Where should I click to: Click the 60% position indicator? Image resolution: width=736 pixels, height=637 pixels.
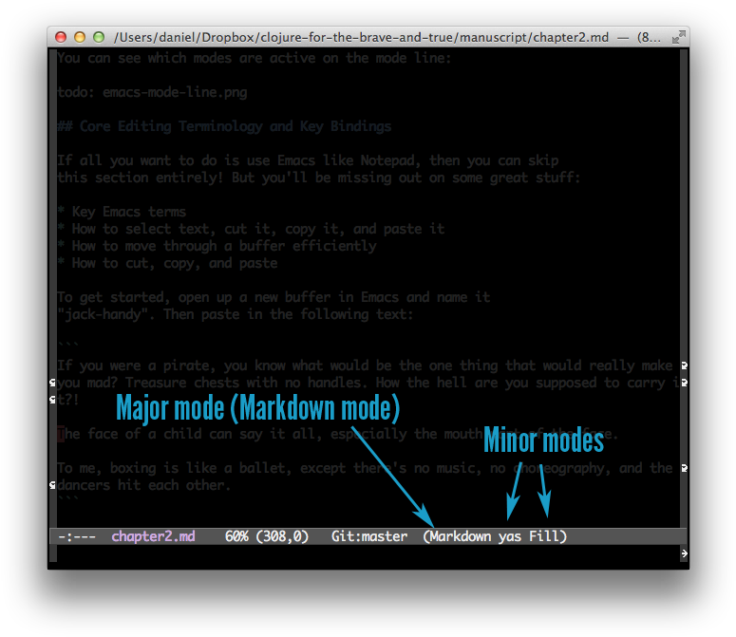pyautogui.click(x=236, y=536)
